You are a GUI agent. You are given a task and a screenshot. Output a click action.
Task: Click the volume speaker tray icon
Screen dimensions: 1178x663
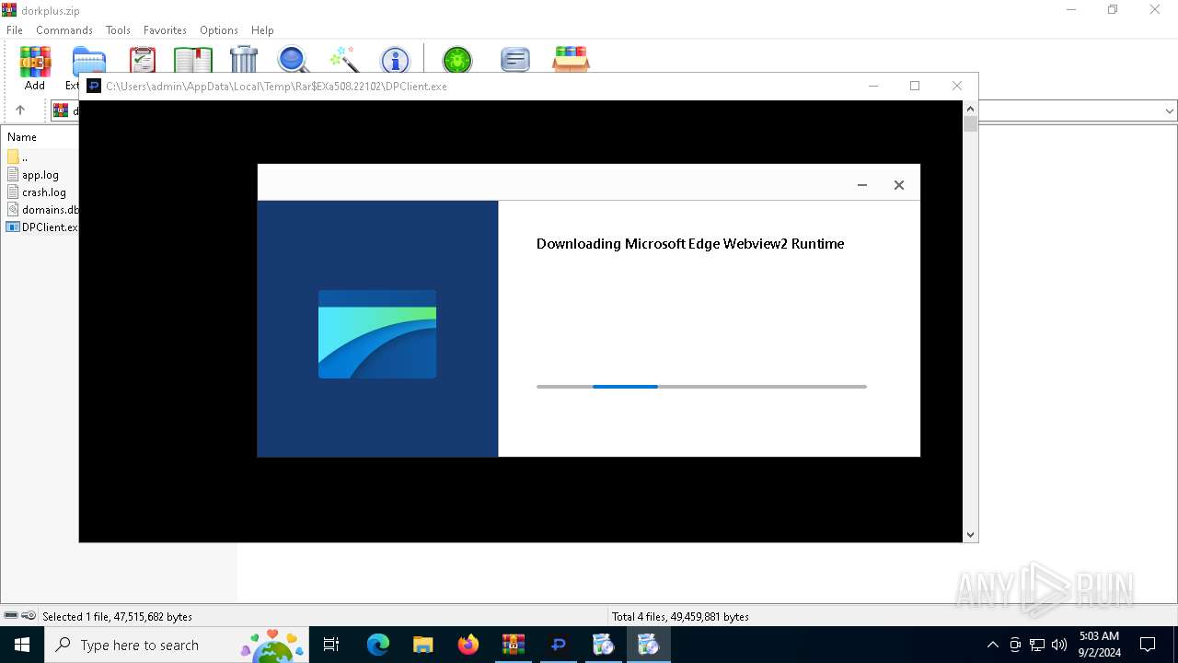(1059, 645)
